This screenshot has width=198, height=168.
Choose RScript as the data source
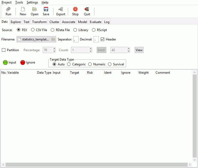coord(94,30)
